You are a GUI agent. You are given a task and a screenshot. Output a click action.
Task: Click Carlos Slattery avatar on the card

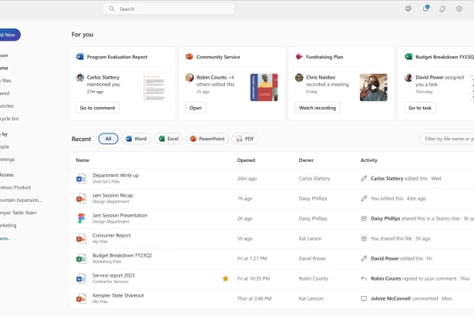[x=80, y=77]
